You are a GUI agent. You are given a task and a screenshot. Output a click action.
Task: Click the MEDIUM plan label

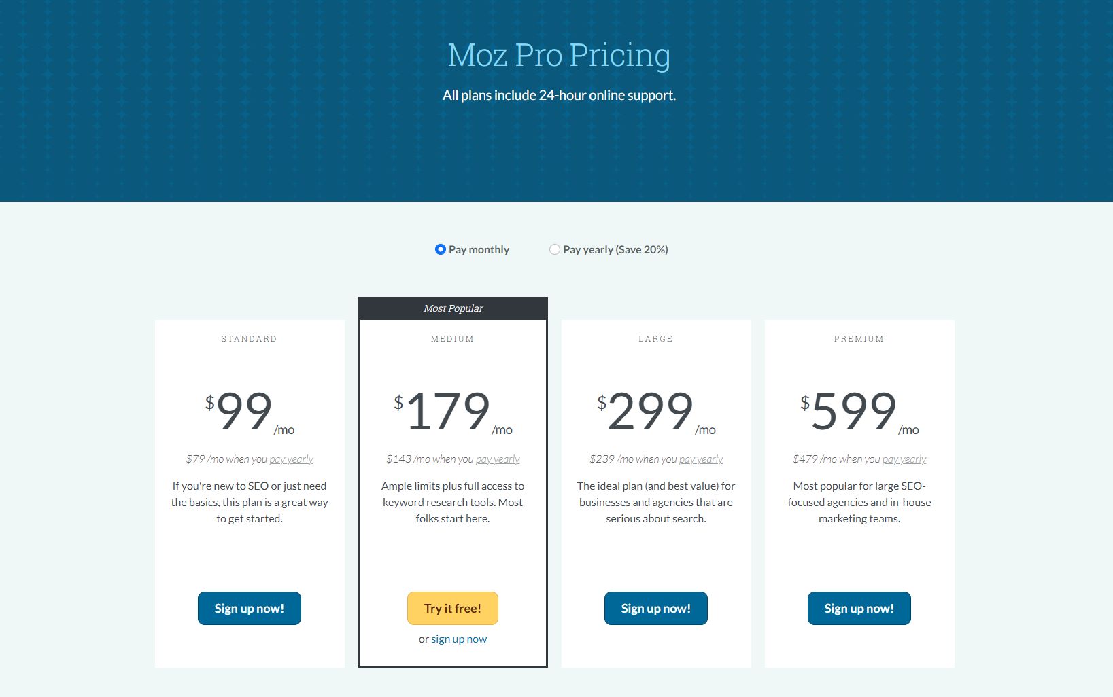click(452, 338)
